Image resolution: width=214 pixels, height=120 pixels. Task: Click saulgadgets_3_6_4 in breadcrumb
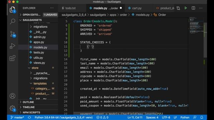pos(74,15)
